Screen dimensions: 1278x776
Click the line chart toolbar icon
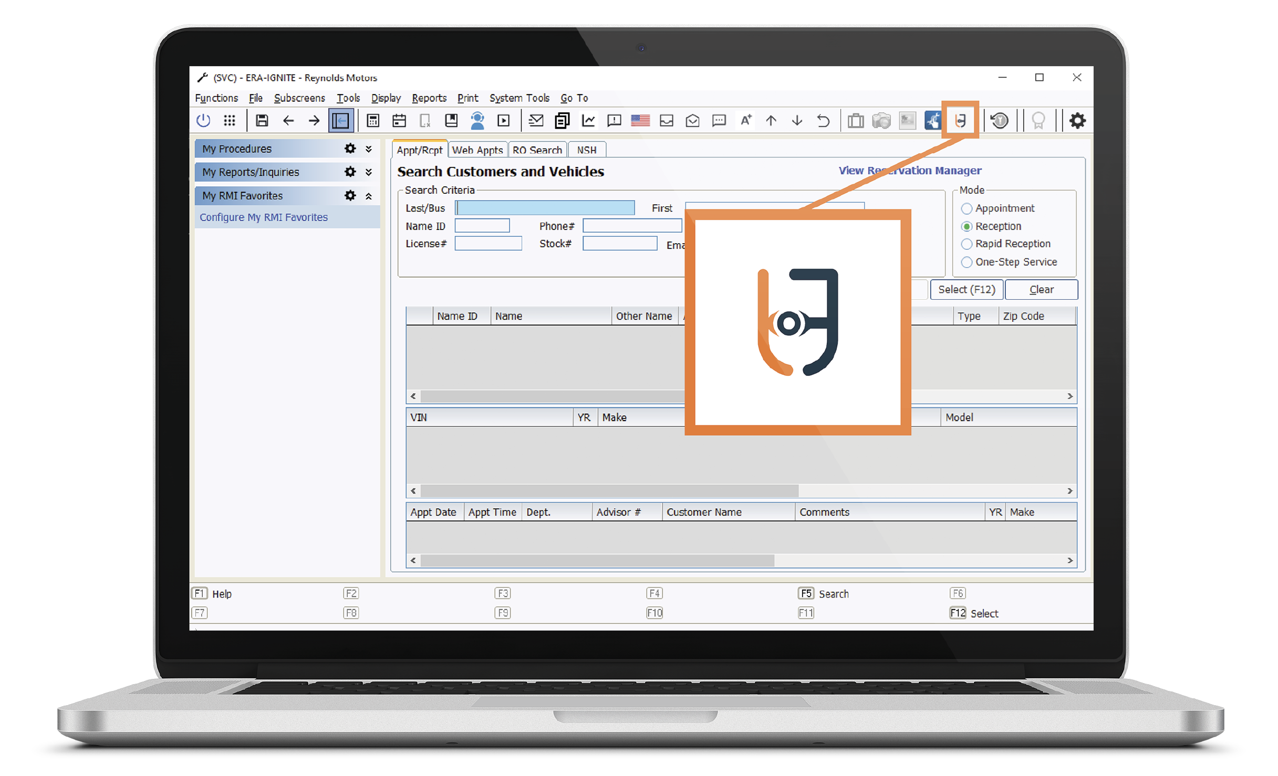[x=588, y=121]
